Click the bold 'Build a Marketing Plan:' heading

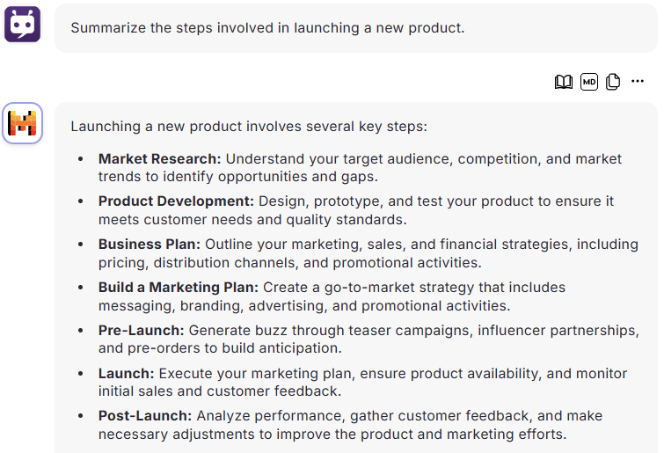pyautogui.click(x=179, y=288)
